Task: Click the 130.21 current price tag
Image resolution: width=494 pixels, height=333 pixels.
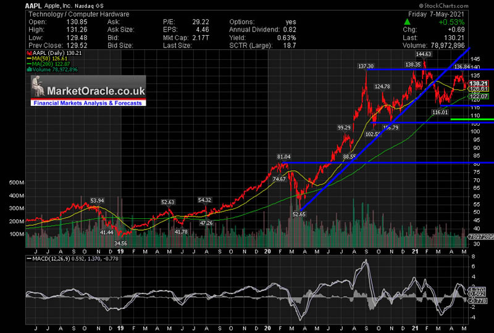Action: coord(478,83)
